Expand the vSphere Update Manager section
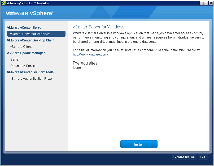The image size is (214, 166). (26, 53)
